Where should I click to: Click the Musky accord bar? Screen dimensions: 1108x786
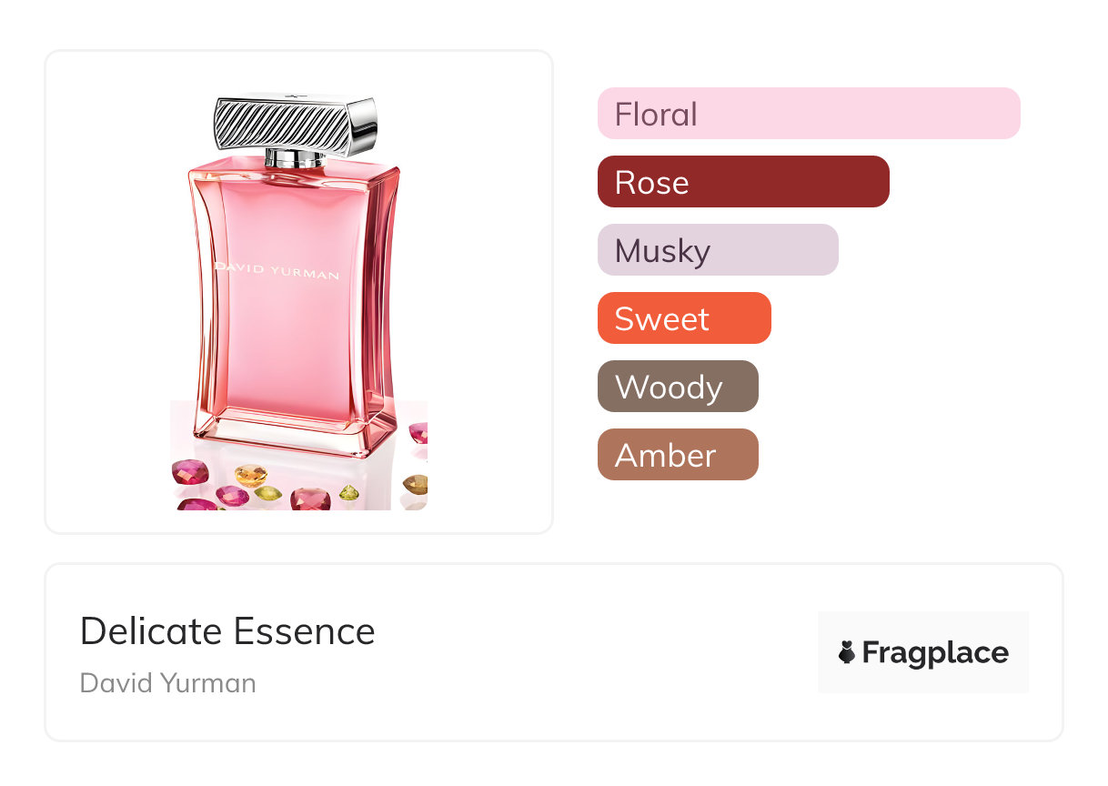tap(717, 250)
